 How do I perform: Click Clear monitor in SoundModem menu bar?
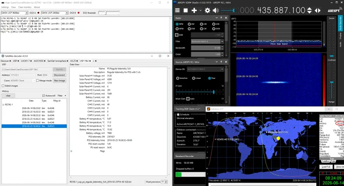25,7
